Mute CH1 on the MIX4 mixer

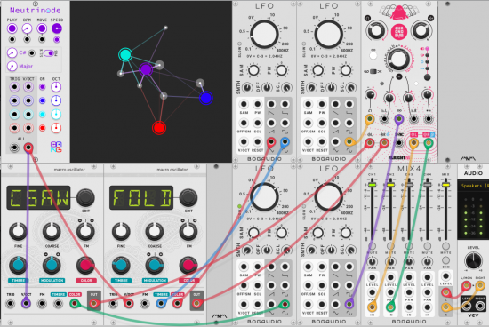click(372, 246)
